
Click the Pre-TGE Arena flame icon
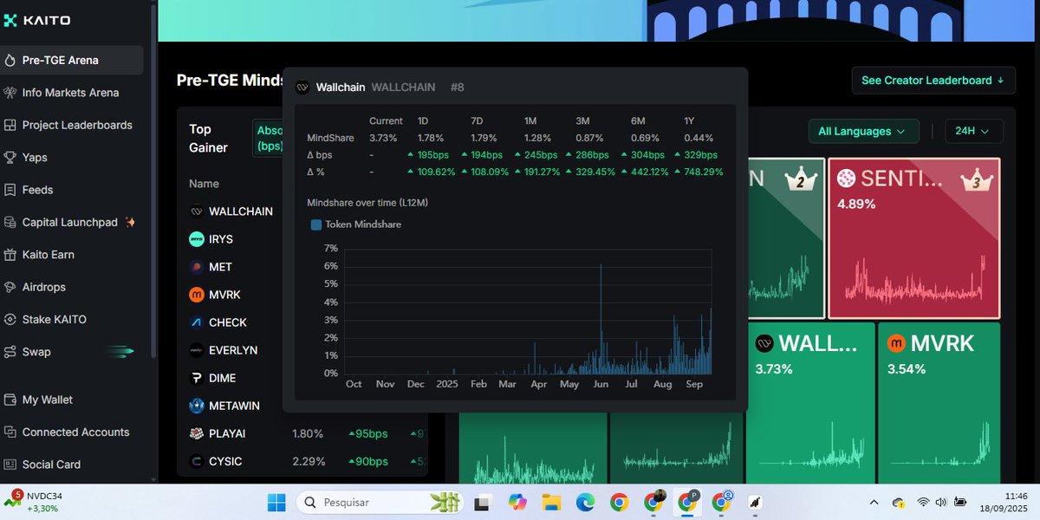click(10, 61)
